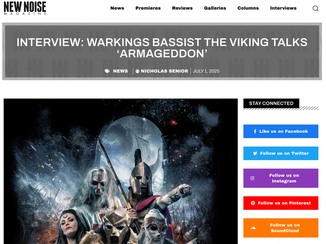The image size is (326, 244).
Task: Open the Reviews menu item
Action: pos(182,8)
